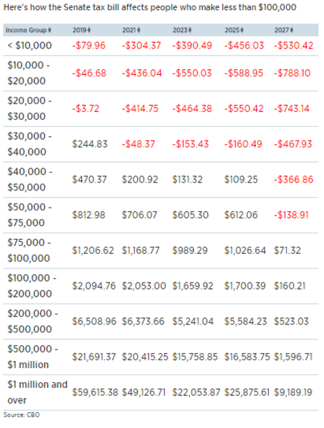324x428 pixels.
Task: Click the $244.83 cell in 2019 column
Action: [90, 144]
